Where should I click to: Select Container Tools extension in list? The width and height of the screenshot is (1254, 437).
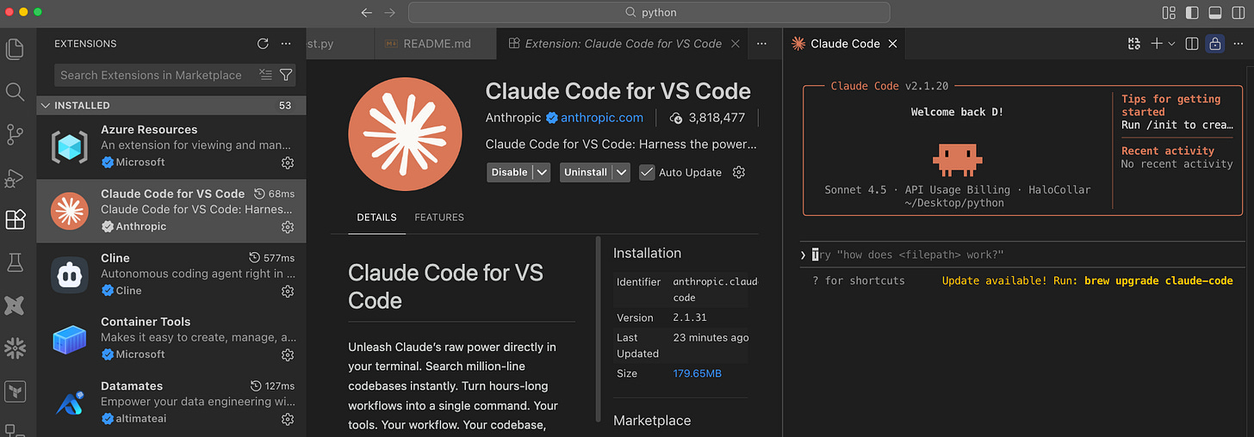coord(171,338)
